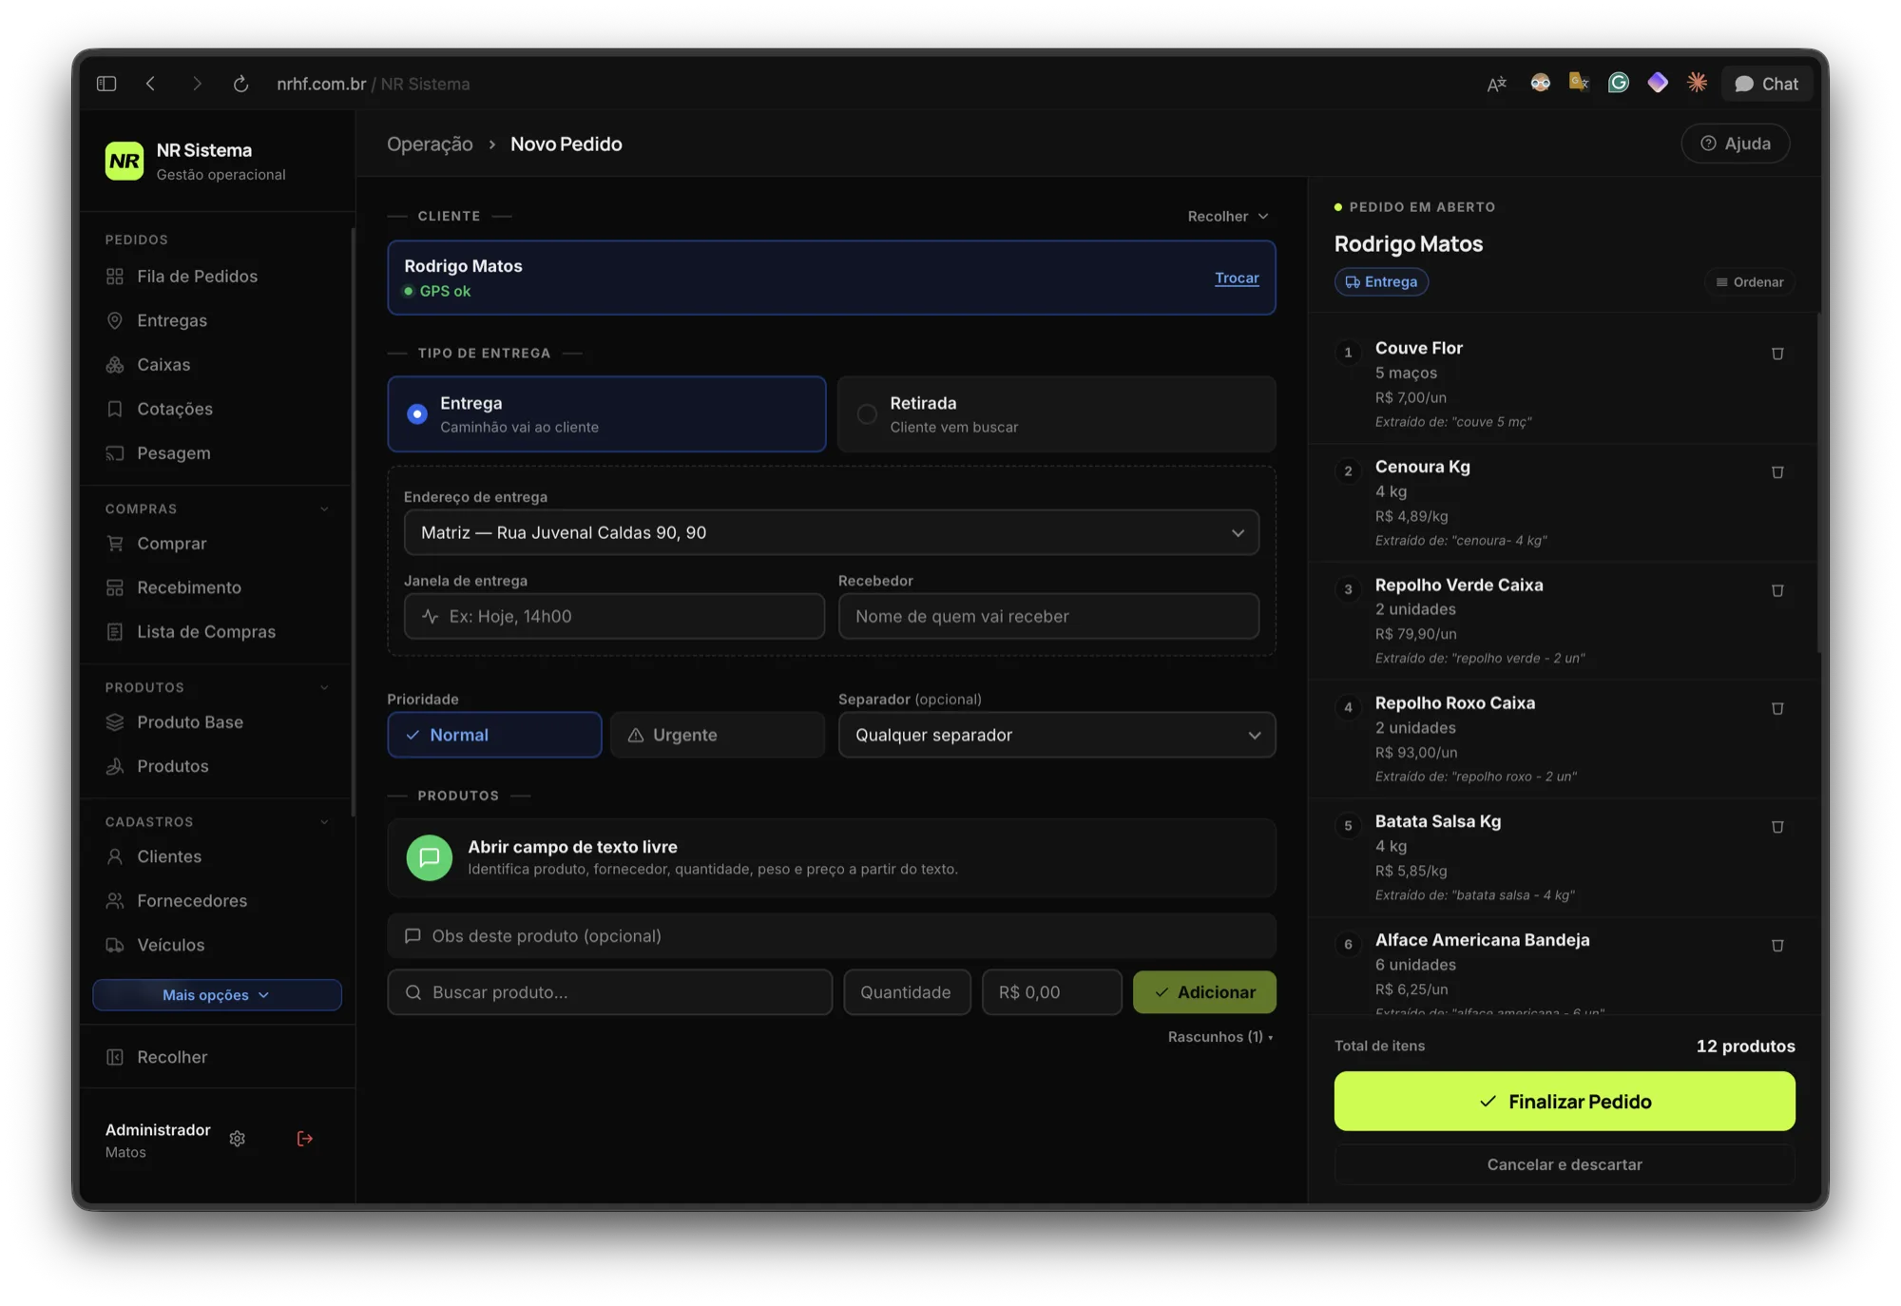This screenshot has width=1901, height=1306.
Task: Go back with the browser back arrow
Action: click(x=150, y=84)
